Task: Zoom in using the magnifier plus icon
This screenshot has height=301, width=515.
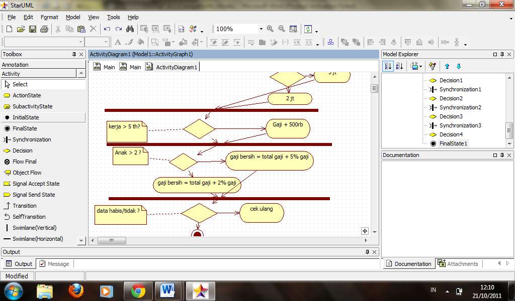Action: click(270, 29)
